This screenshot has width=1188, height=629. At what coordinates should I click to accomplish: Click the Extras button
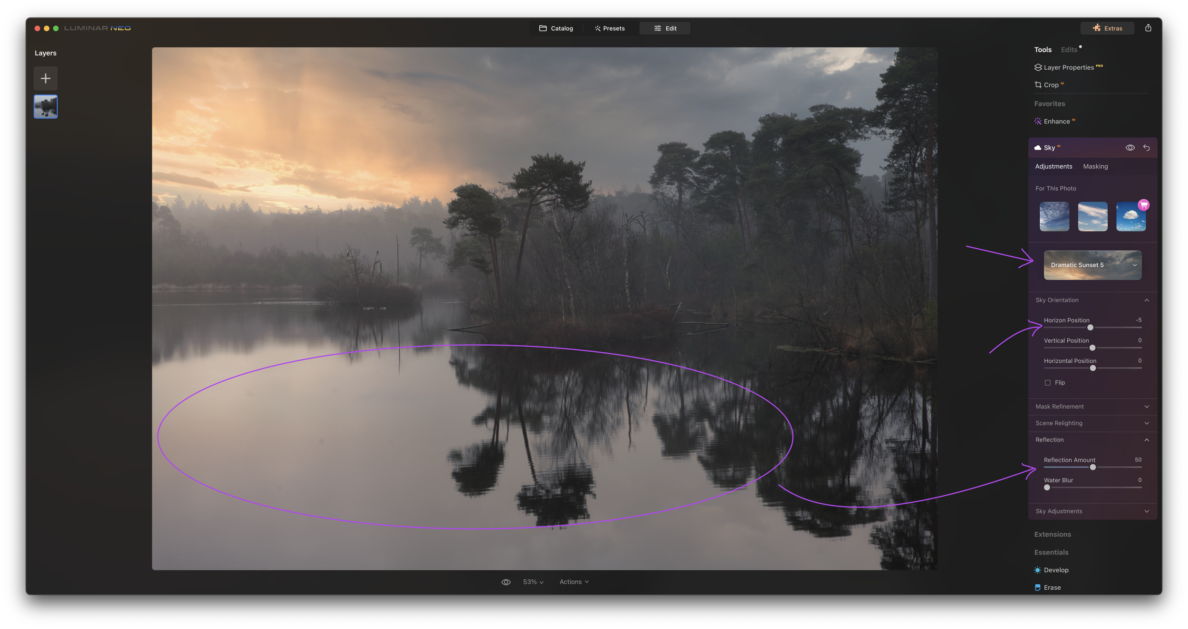tap(1107, 28)
